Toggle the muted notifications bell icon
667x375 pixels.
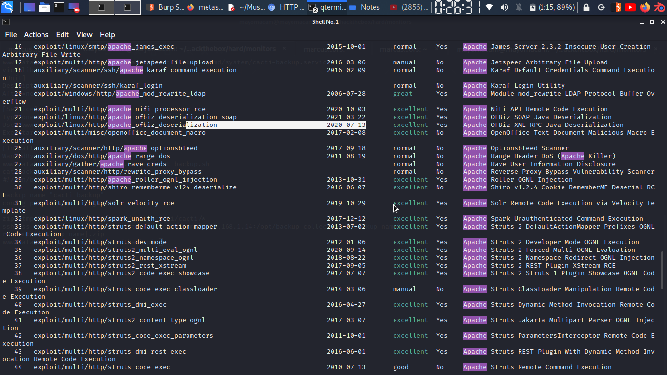tap(519, 7)
